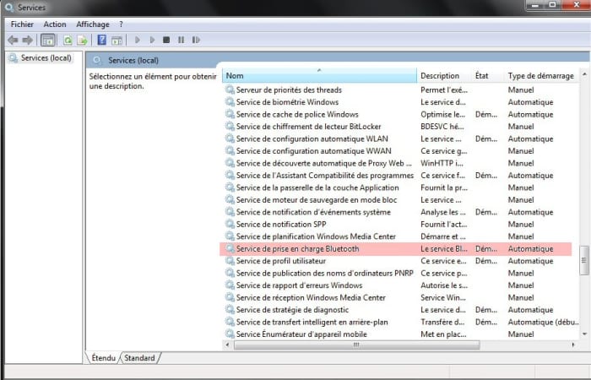The image size is (591, 380).
Task: Open the Fichier menu
Action: pos(22,24)
